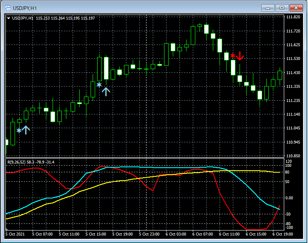Close the USDJPY,H1 chart window

pyautogui.click(x=295, y=7)
